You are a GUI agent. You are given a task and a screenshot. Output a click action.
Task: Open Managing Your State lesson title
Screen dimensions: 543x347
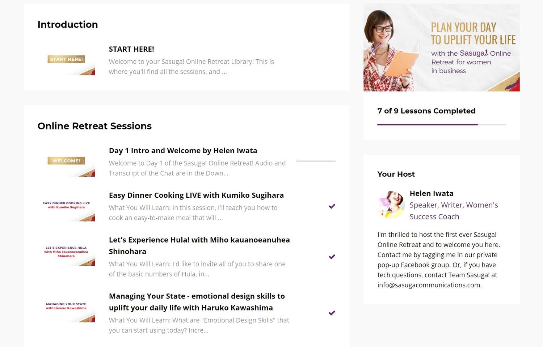point(197,302)
